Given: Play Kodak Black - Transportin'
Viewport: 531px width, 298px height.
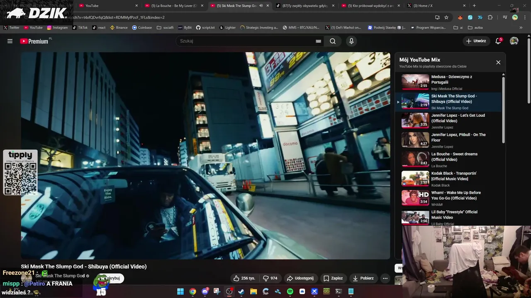Looking at the screenshot, I should point(449,179).
